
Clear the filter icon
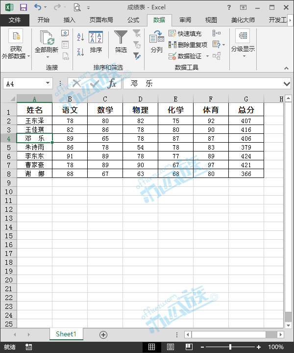tap(137, 33)
